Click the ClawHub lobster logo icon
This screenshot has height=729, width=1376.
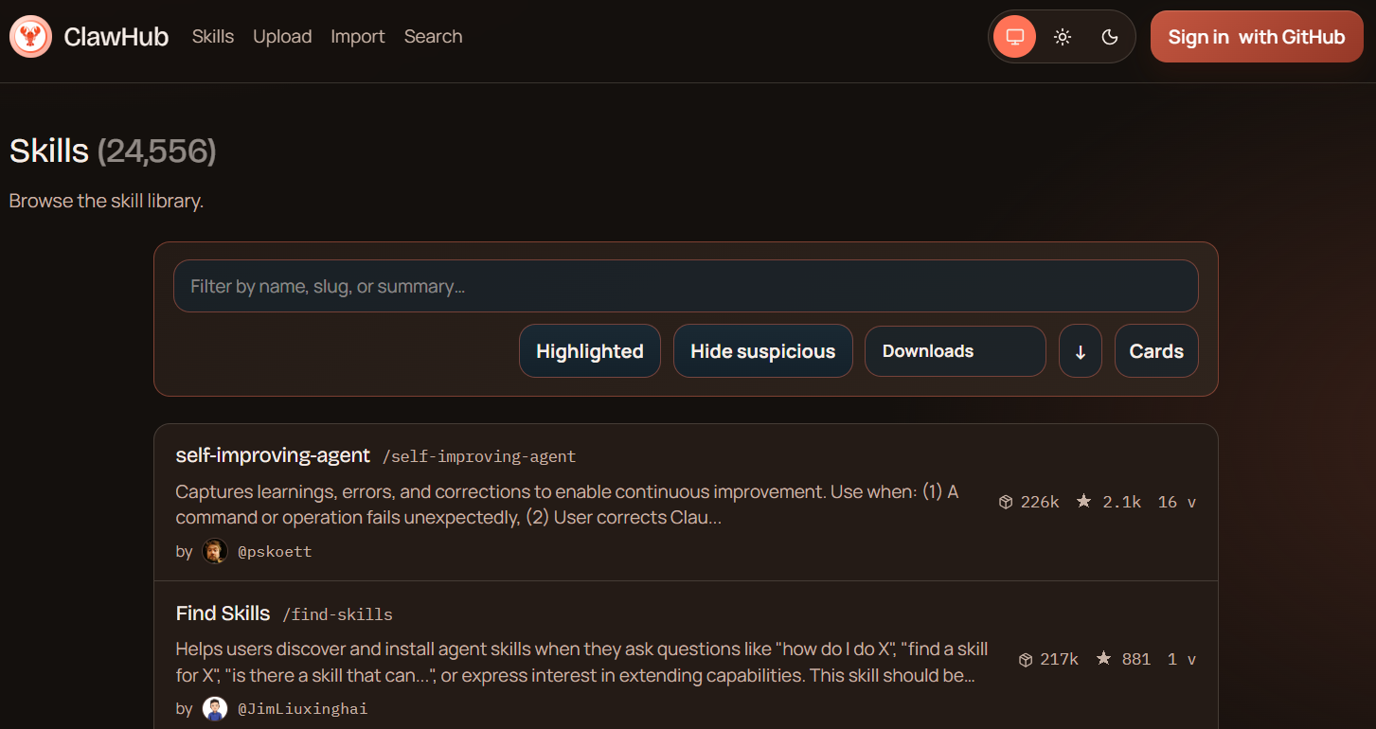tap(30, 37)
